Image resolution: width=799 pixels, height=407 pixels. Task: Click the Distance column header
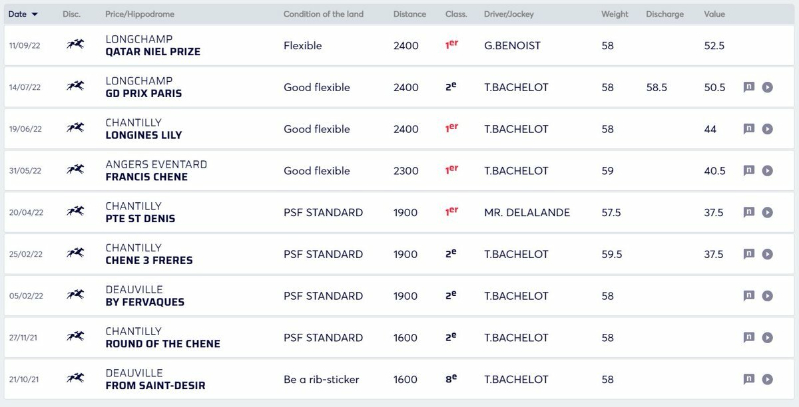click(x=409, y=14)
